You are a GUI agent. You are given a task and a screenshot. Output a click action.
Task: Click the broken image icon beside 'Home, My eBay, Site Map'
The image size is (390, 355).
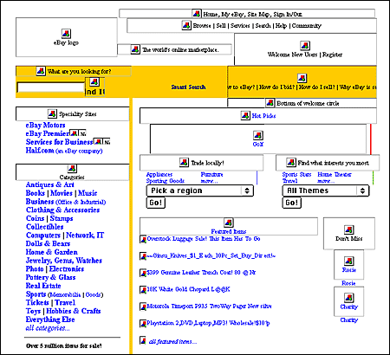(197, 14)
